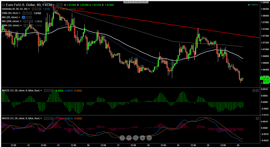Zoom out the chart with the minus button
The width and height of the screenshot is (270, 147).
click(x=129, y=138)
